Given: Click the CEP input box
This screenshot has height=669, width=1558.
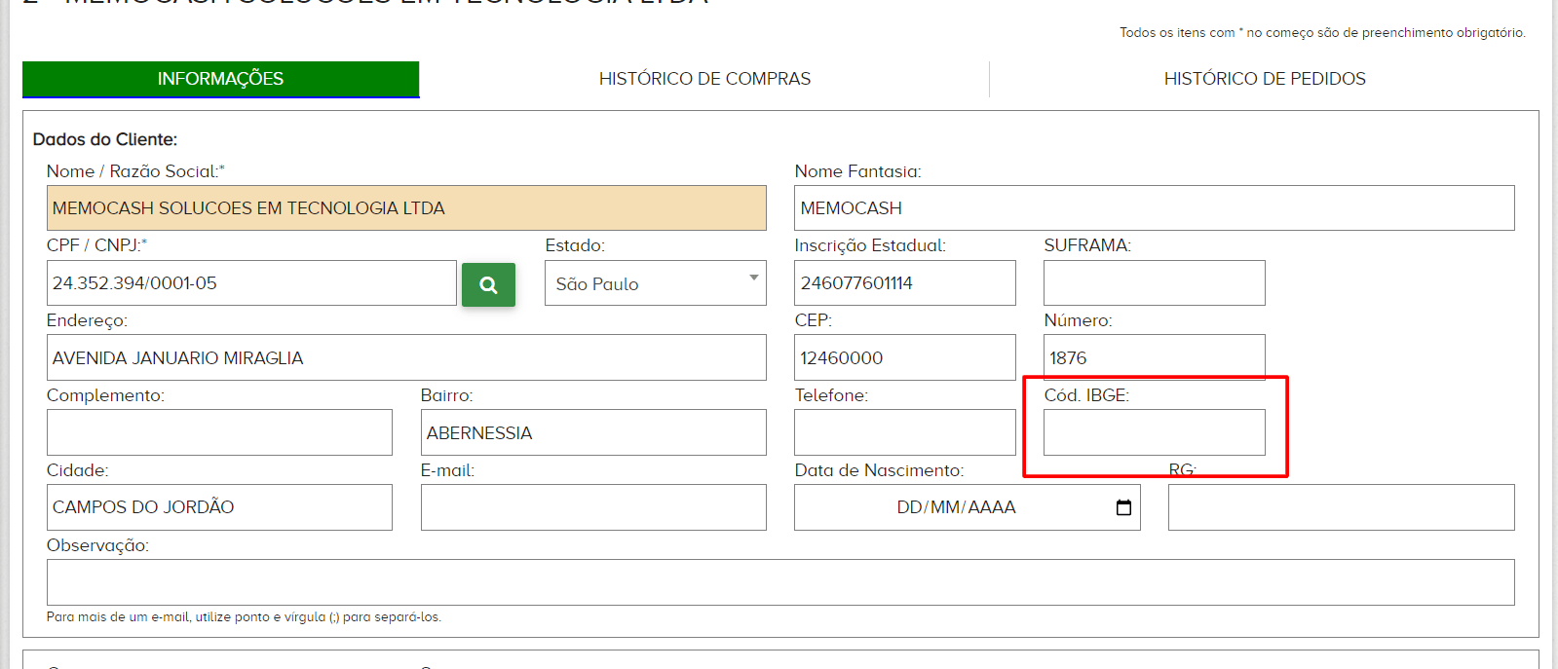Looking at the screenshot, I should click(x=904, y=358).
